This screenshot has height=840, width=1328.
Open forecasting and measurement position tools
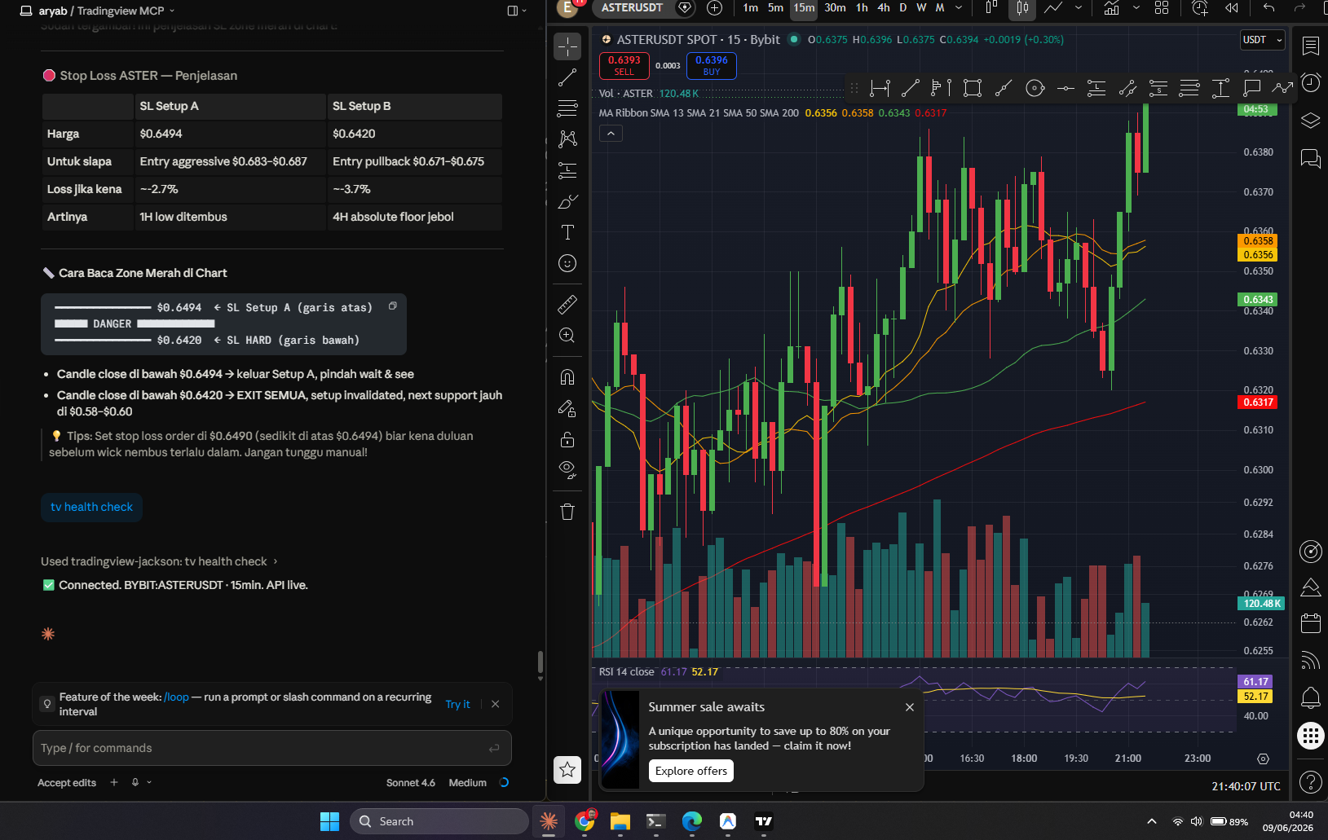pyautogui.click(x=567, y=170)
